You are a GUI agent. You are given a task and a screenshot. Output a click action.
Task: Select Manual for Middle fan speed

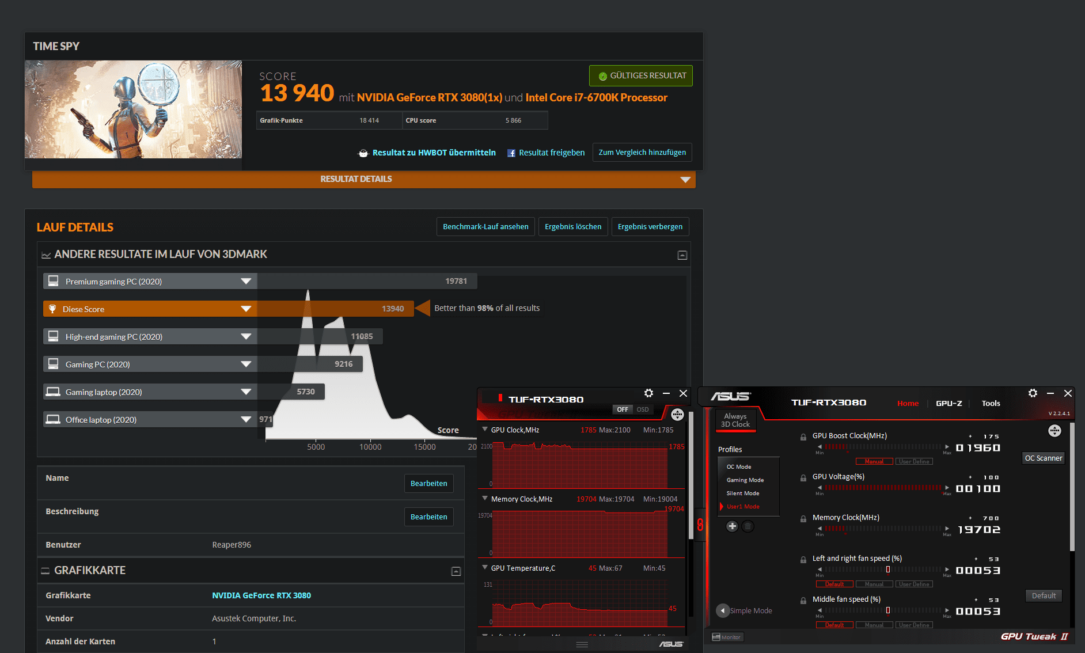pyautogui.click(x=874, y=625)
